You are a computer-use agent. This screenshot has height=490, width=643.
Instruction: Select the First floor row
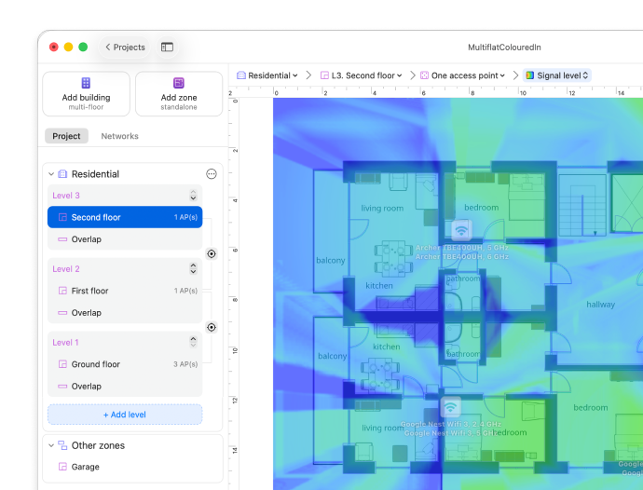pos(125,291)
